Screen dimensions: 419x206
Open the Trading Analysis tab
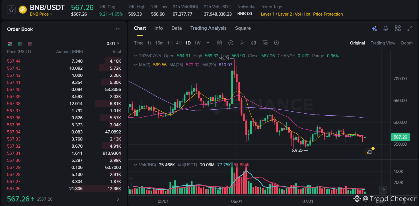point(208,28)
